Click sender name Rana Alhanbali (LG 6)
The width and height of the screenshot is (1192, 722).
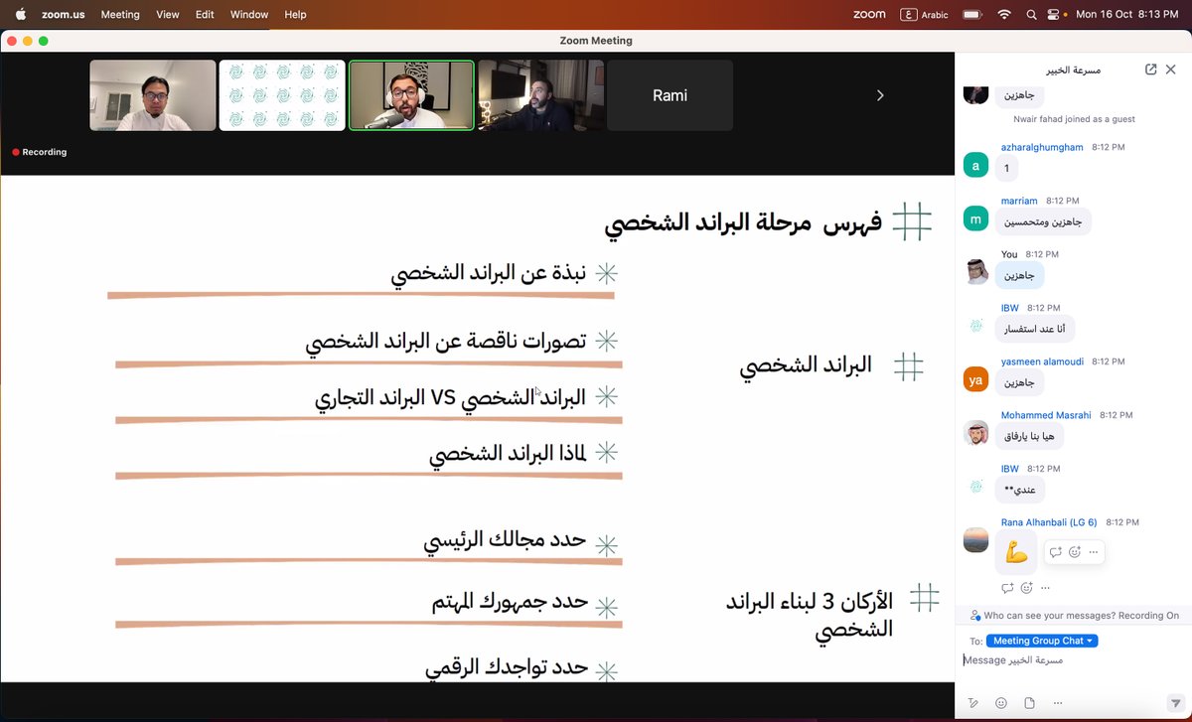(1049, 522)
